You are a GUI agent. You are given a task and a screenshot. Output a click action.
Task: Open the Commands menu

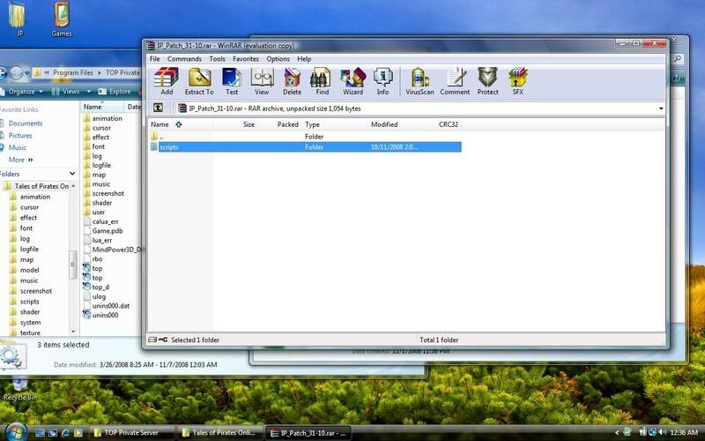pyautogui.click(x=184, y=59)
